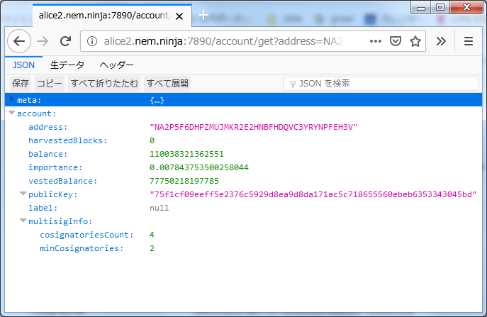Screen dimensions: 487x317
Task: Minimize the browser window
Action: [x=421, y=8]
